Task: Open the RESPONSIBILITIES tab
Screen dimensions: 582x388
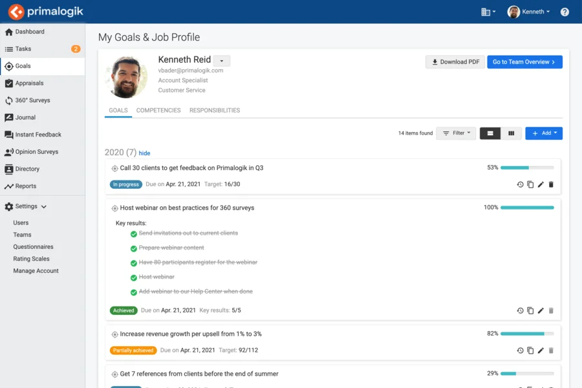Action: coord(214,110)
